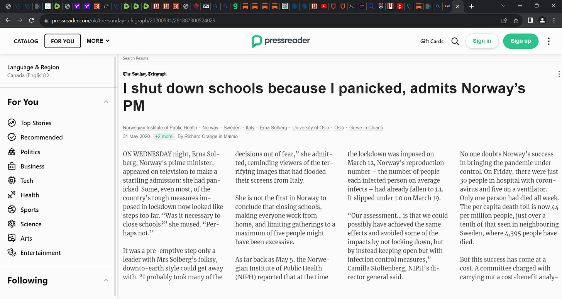Image resolution: width=562 pixels, height=299 pixels.
Task: Open Gift Cards link
Action: click(432, 41)
